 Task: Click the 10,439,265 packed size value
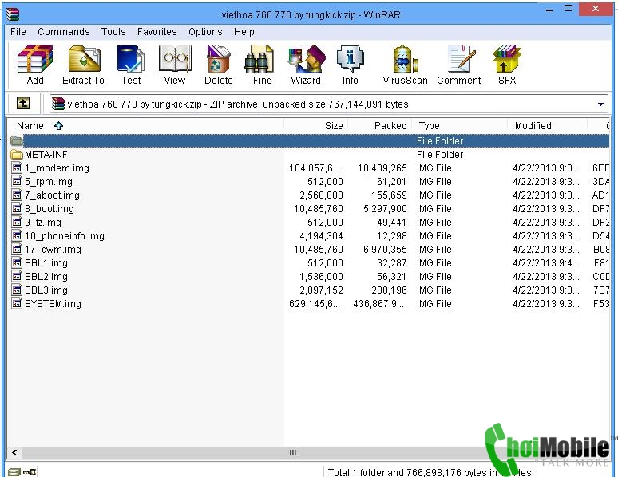tap(382, 168)
